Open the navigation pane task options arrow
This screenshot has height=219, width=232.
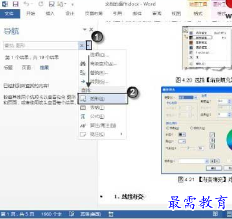coord(85,29)
